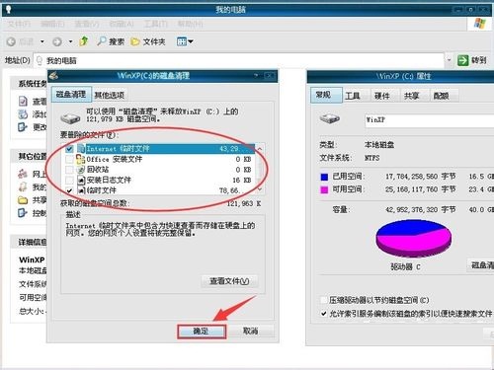This screenshot has height=370, width=494.
Task: Click the WinXP volume label field
Action: [x=430, y=120]
